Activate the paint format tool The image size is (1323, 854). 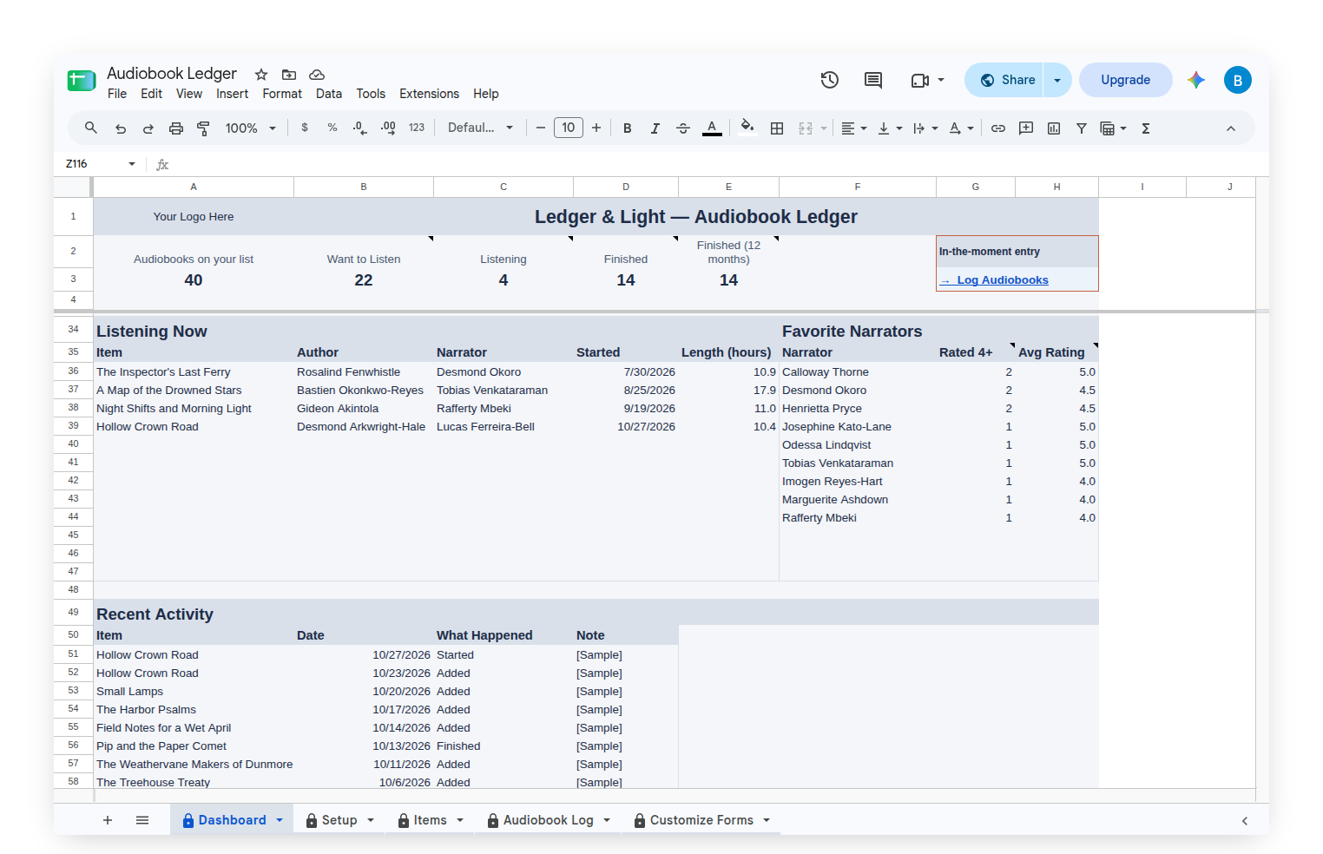(x=203, y=128)
